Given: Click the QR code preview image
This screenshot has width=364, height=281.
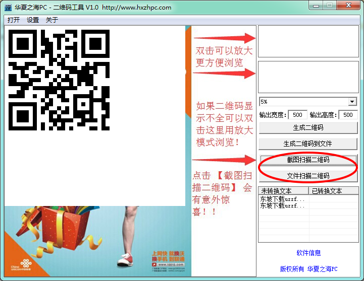Looking at the screenshot, I should 59,80.
